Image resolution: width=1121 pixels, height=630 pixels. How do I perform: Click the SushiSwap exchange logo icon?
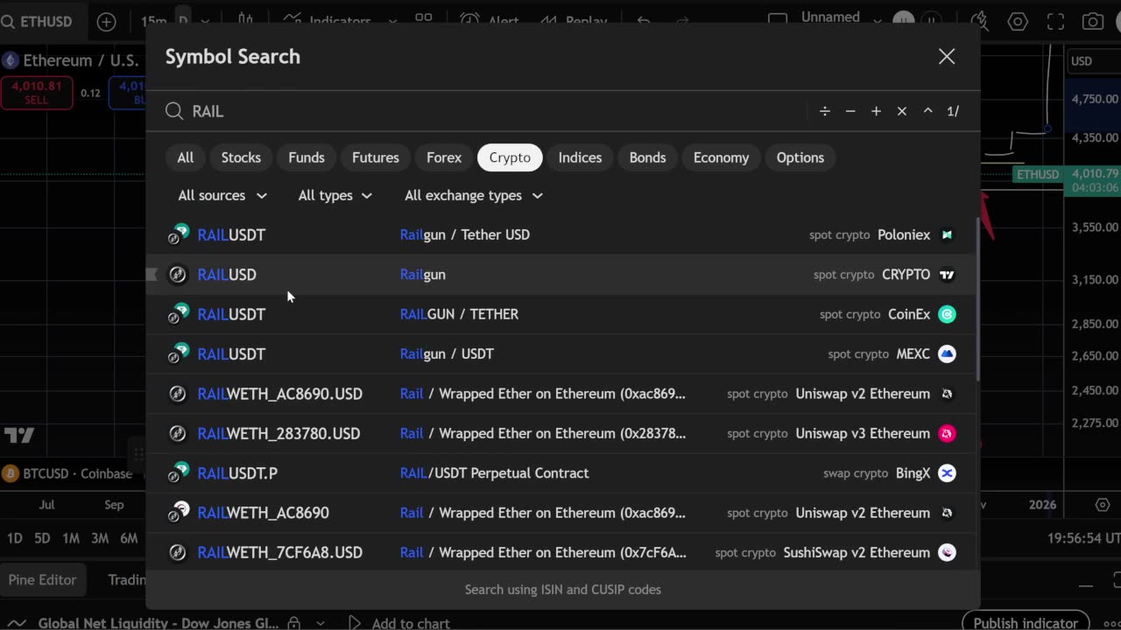point(947,552)
